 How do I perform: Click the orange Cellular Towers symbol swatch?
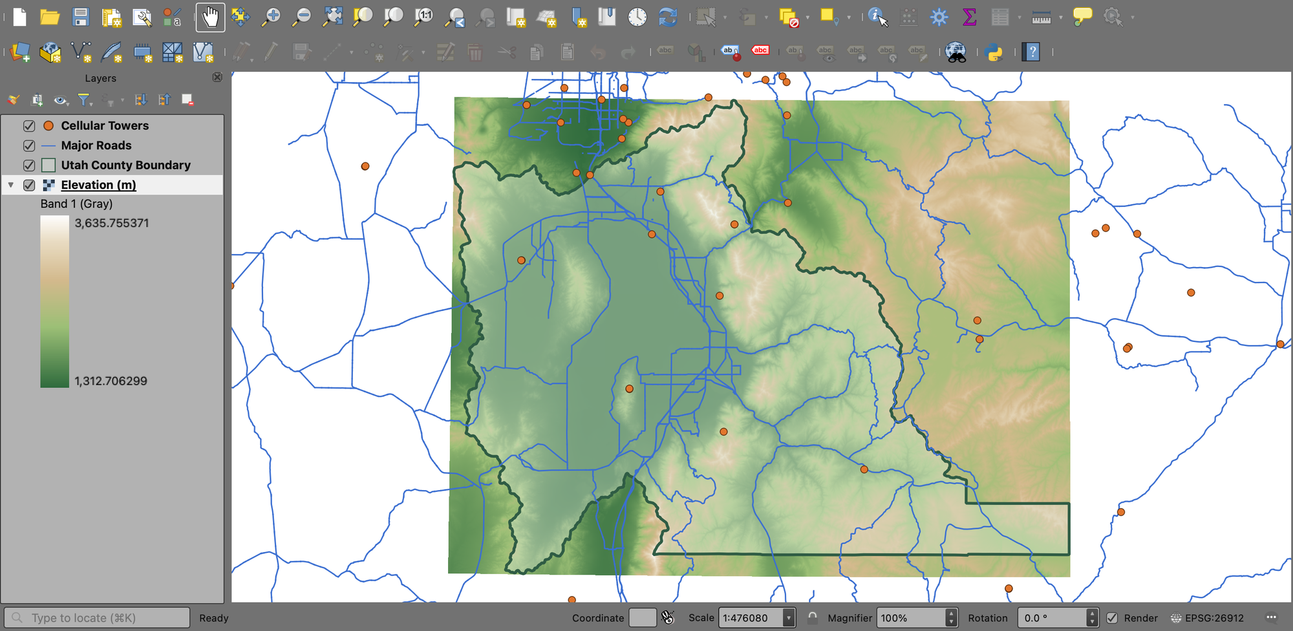point(48,125)
